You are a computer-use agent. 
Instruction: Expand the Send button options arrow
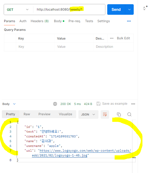tap(129, 9)
